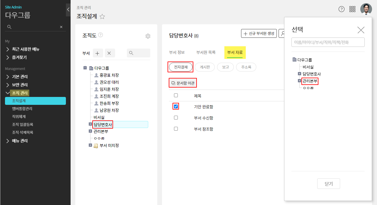Click the delete department X icon
377x205 pixels.
[109, 53]
